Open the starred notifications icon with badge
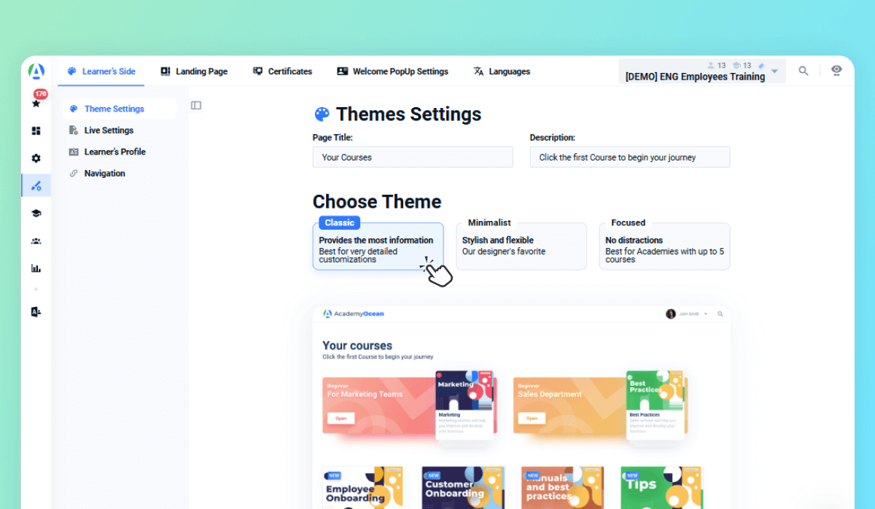This screenshot has height=509, width=875. click(x=36, y=103)
